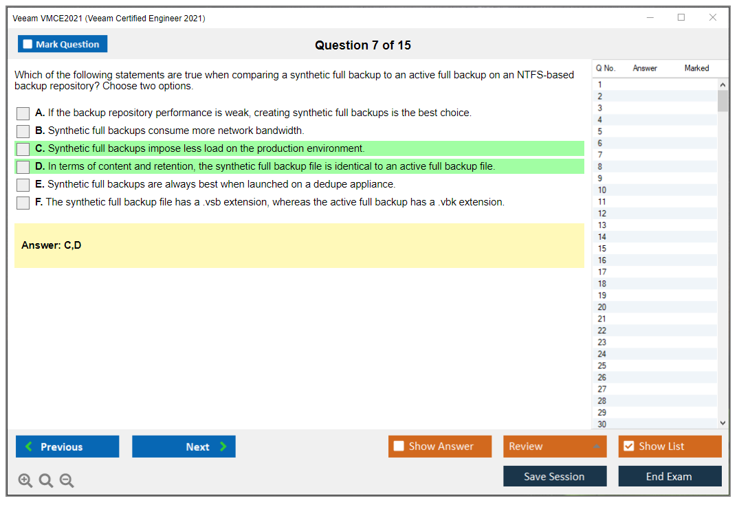
Task: Maximize the exam window
Action: pyautogui.click(x=681, y=18)
